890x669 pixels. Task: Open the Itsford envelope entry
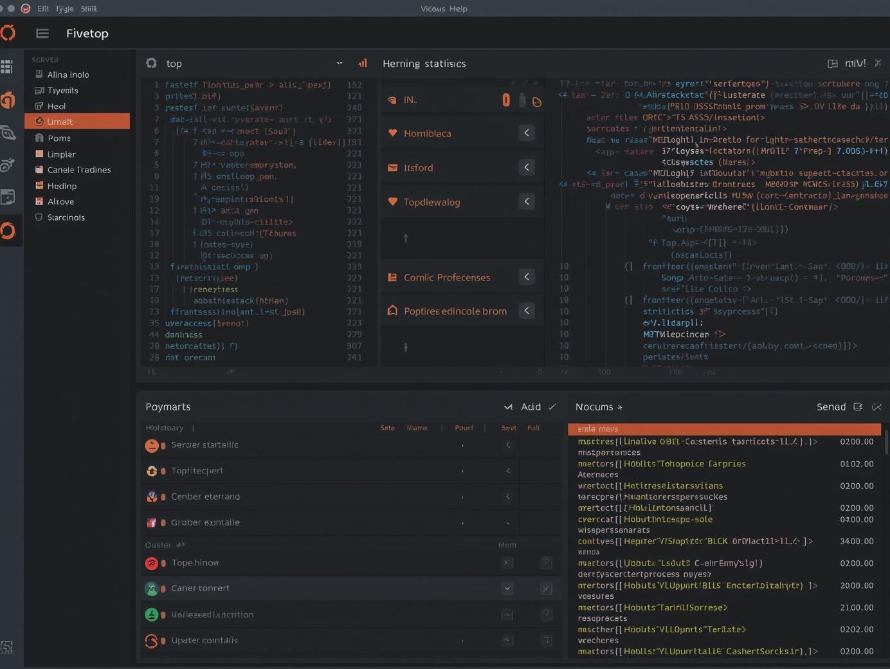pyautogui.click(x=393, y=167)
